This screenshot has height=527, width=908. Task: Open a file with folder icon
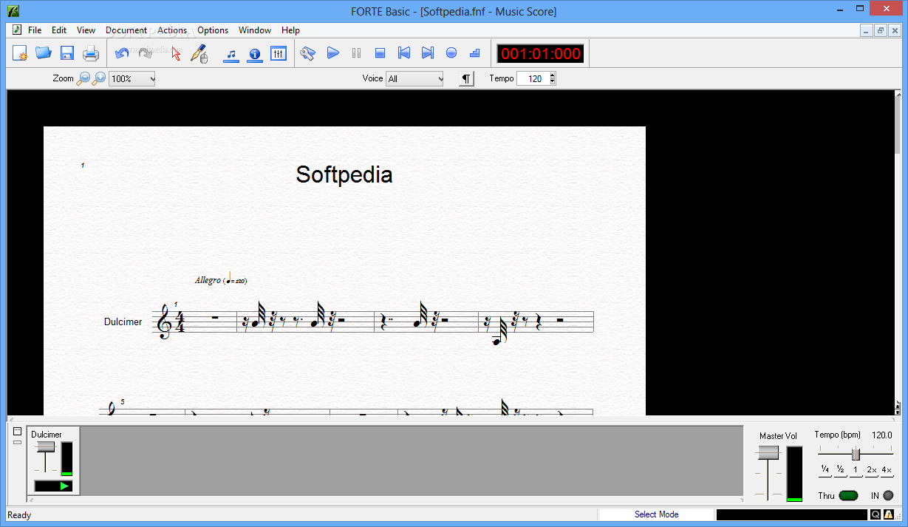pyautogui.click(x=44, y=53)
